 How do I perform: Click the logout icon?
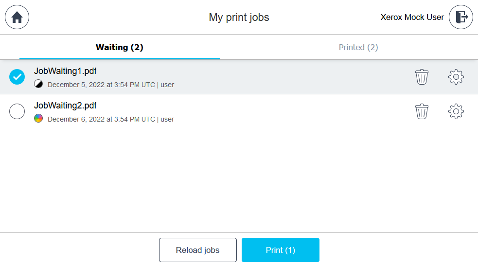(x=461, y=17)
